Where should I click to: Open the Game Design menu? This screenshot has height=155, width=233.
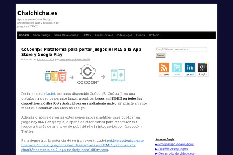click(42, 35)
